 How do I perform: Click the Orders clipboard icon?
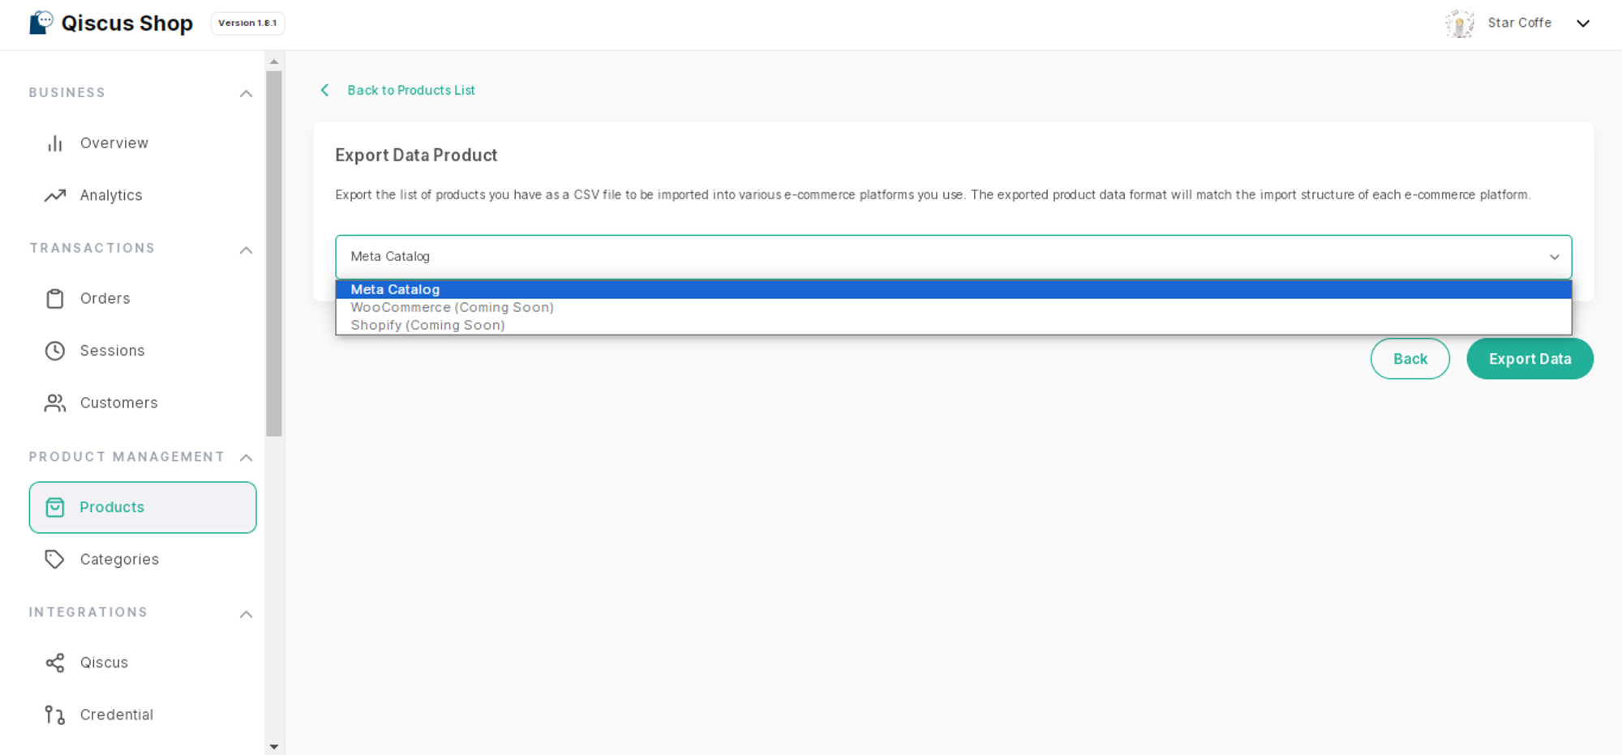[54, 299]
